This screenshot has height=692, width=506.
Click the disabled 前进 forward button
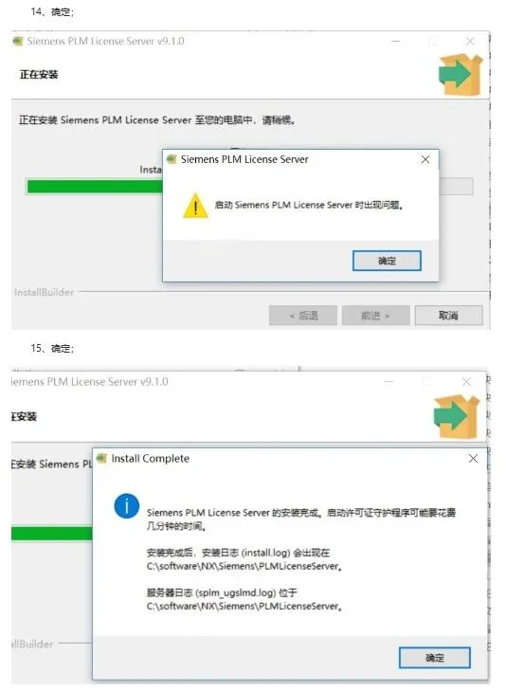click(375, 316)
